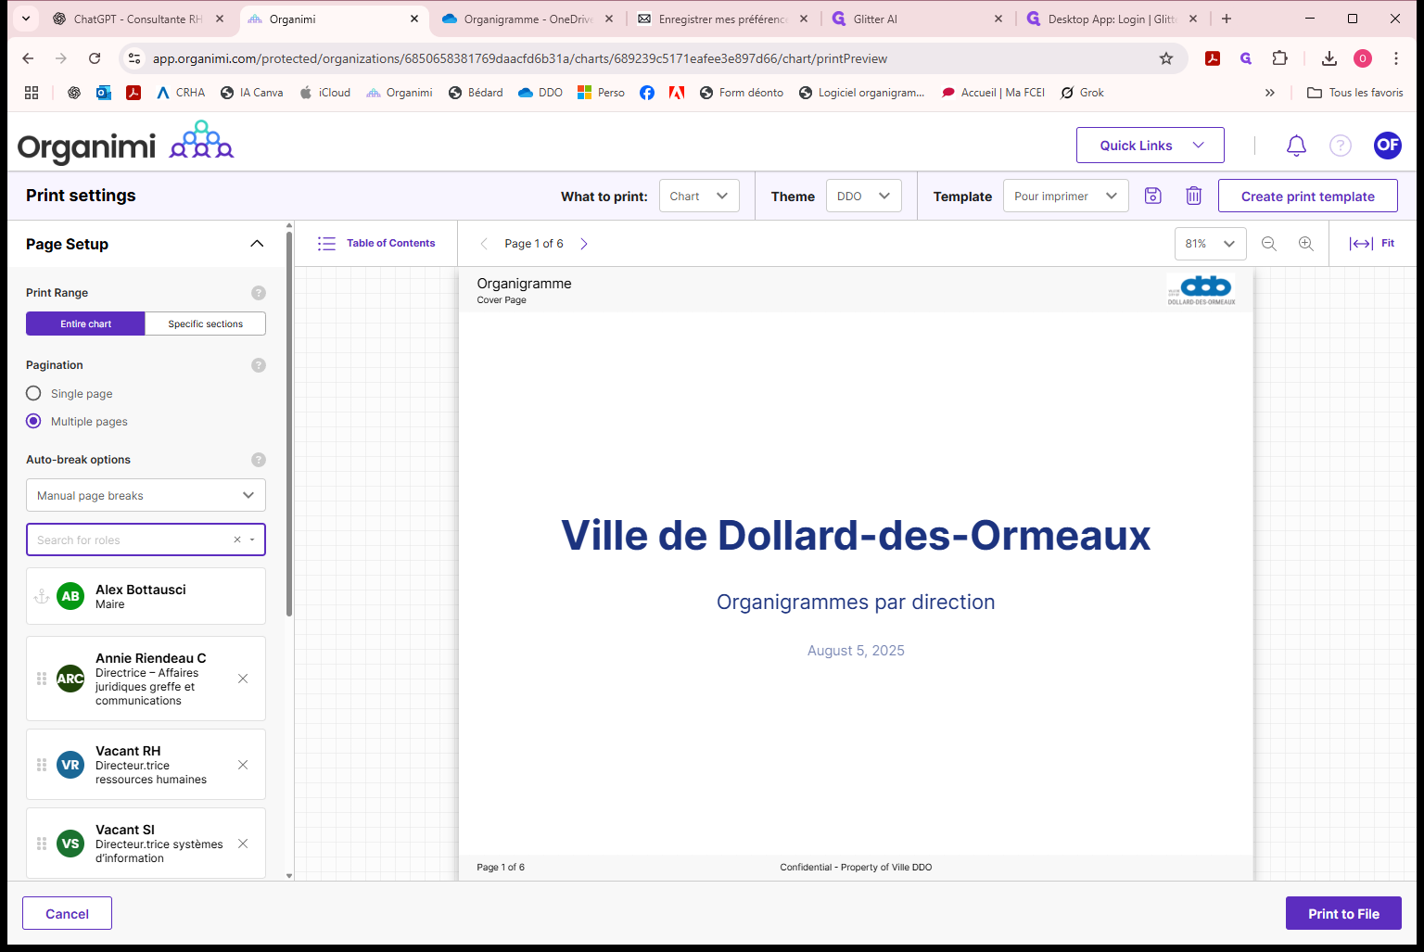Open Tous les favoris folder
The image size is (1424, 952).
pyautogui.click(x=1354, y=93)
